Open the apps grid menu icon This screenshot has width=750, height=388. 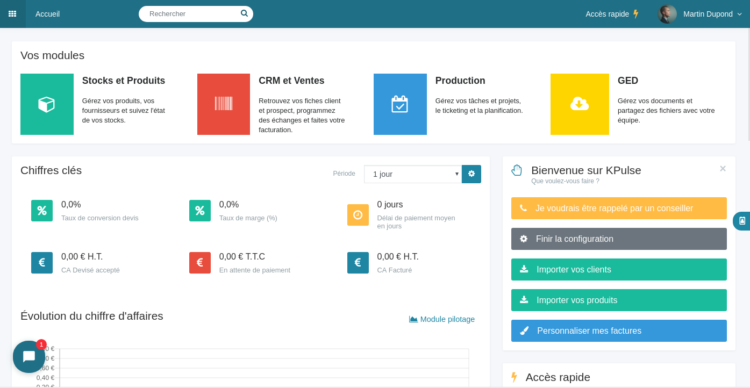point(12,14)
